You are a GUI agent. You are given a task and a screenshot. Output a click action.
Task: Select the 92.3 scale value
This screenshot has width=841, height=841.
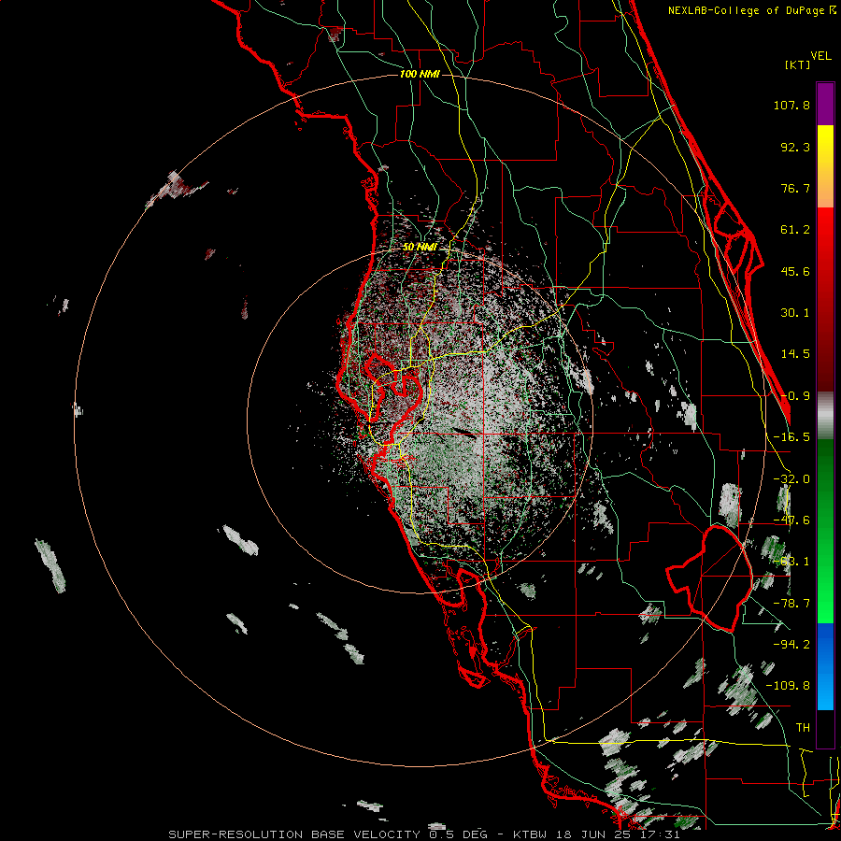point(795,147)
